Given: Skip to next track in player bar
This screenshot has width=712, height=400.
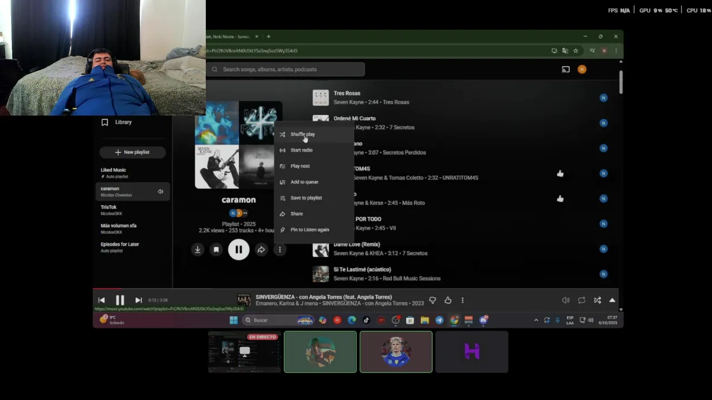Looking at the screenshot, I should pyautogui.click(x=139, y=300).
